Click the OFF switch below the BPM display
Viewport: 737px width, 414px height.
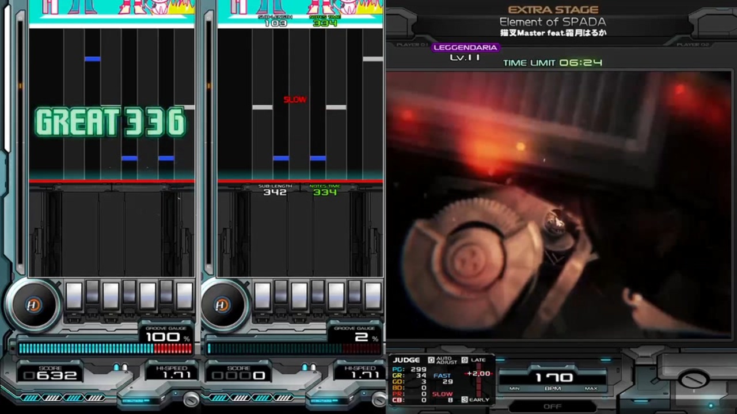click(552, 407)
